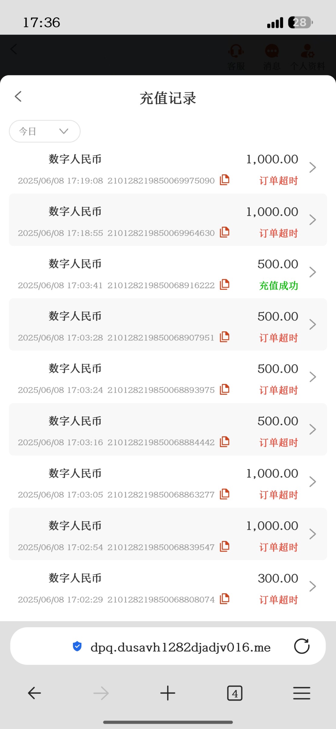Go back from 充值记录 page
The width and height of the screenshot is (336, 729).
[18, 97]
